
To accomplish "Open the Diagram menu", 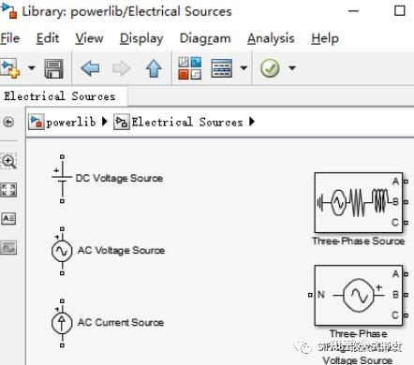I will (205, 38).
